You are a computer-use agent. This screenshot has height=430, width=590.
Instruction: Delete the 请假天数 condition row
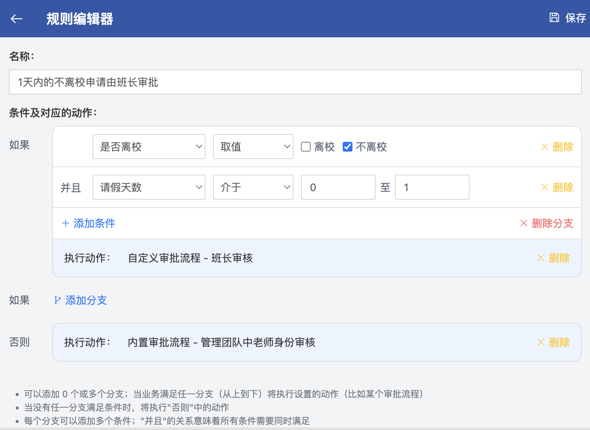pos(557,187)
